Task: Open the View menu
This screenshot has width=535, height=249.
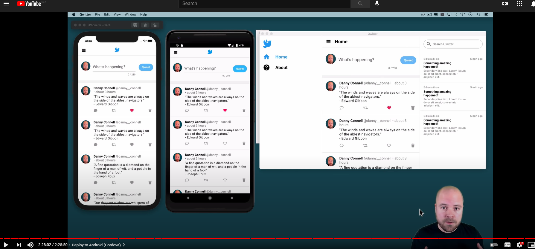Action: [x=117, y=14]
